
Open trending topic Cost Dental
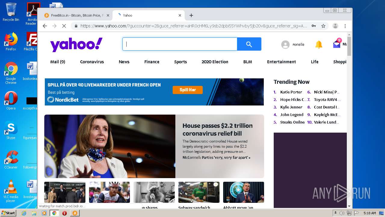coord(327,107)
